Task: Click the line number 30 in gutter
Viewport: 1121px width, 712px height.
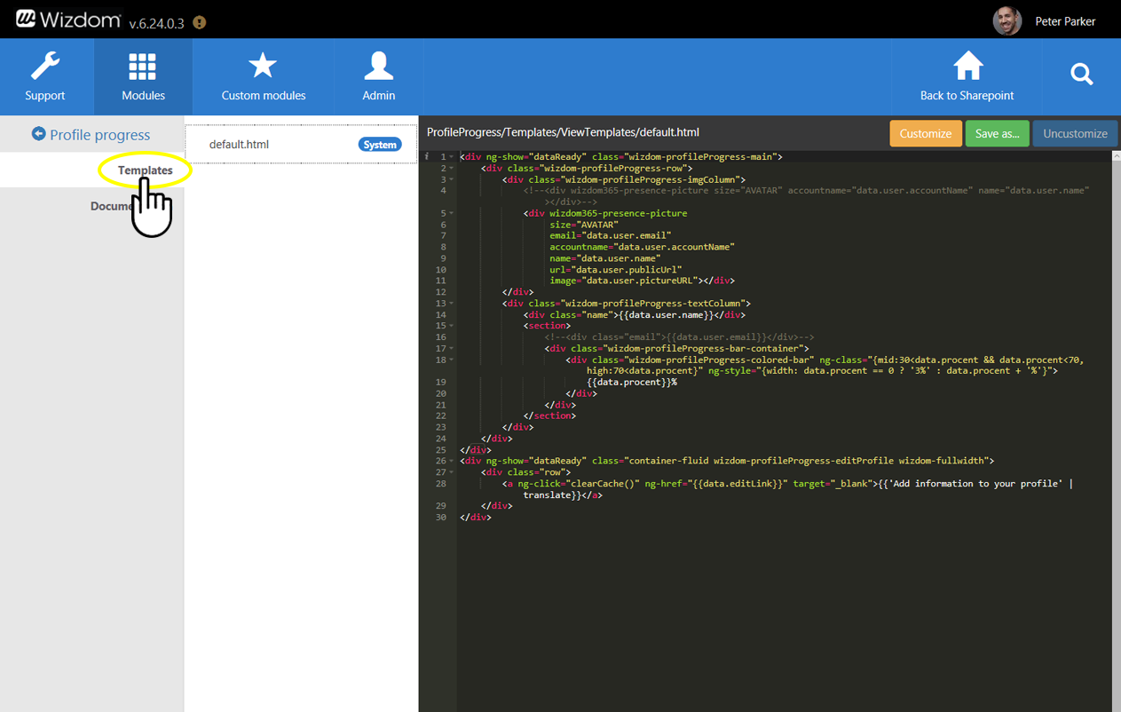Action: click(441, 517)
